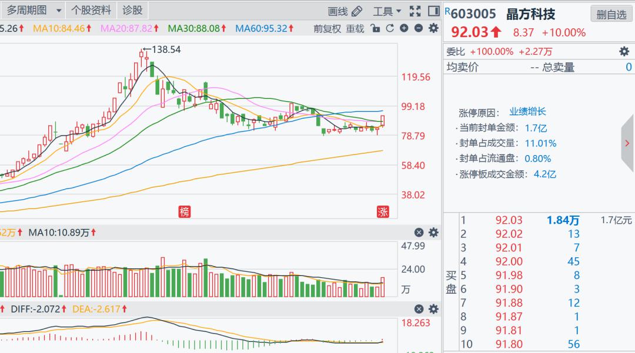Image resolution: width=635 pixels, height=353 pixels.
Task: Select bid level 5 price 91.98
Action: click(509, 275)
